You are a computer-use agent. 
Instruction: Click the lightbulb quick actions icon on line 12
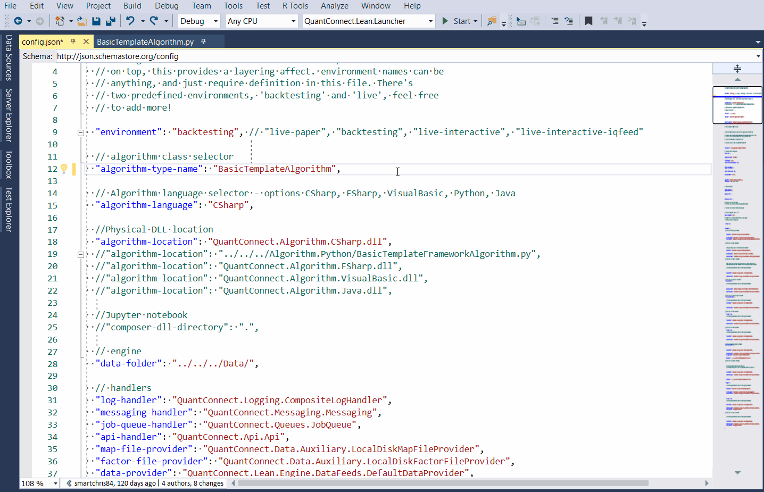click(x=64, y=169)
